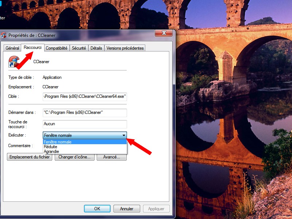Image resolution: width=292 pixels, height=219 pixels.
Task: Click the Touche de raccourci field
Action: pyautogui.click(x=85, y=124)
